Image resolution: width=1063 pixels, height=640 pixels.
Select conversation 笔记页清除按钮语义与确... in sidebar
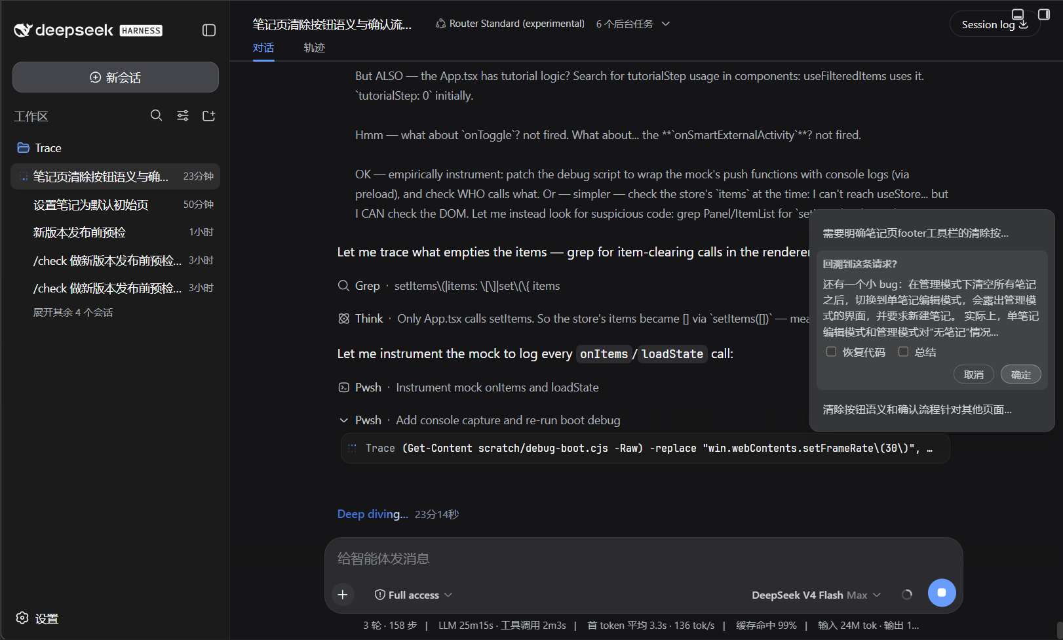(x=115, y=176)
